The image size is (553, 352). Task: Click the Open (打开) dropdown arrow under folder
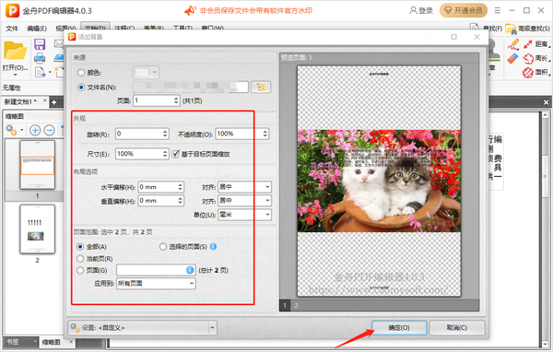(x=15, y=75)
